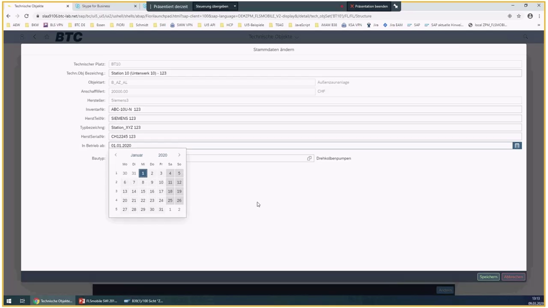This screenshot has width=548, height=308.
Task: Click the Speichern button
Action: tap(488, 277)
